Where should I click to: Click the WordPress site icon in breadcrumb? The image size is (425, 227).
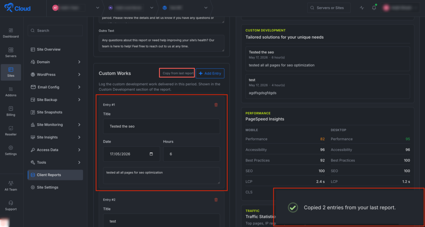click(x=165, y=8)
